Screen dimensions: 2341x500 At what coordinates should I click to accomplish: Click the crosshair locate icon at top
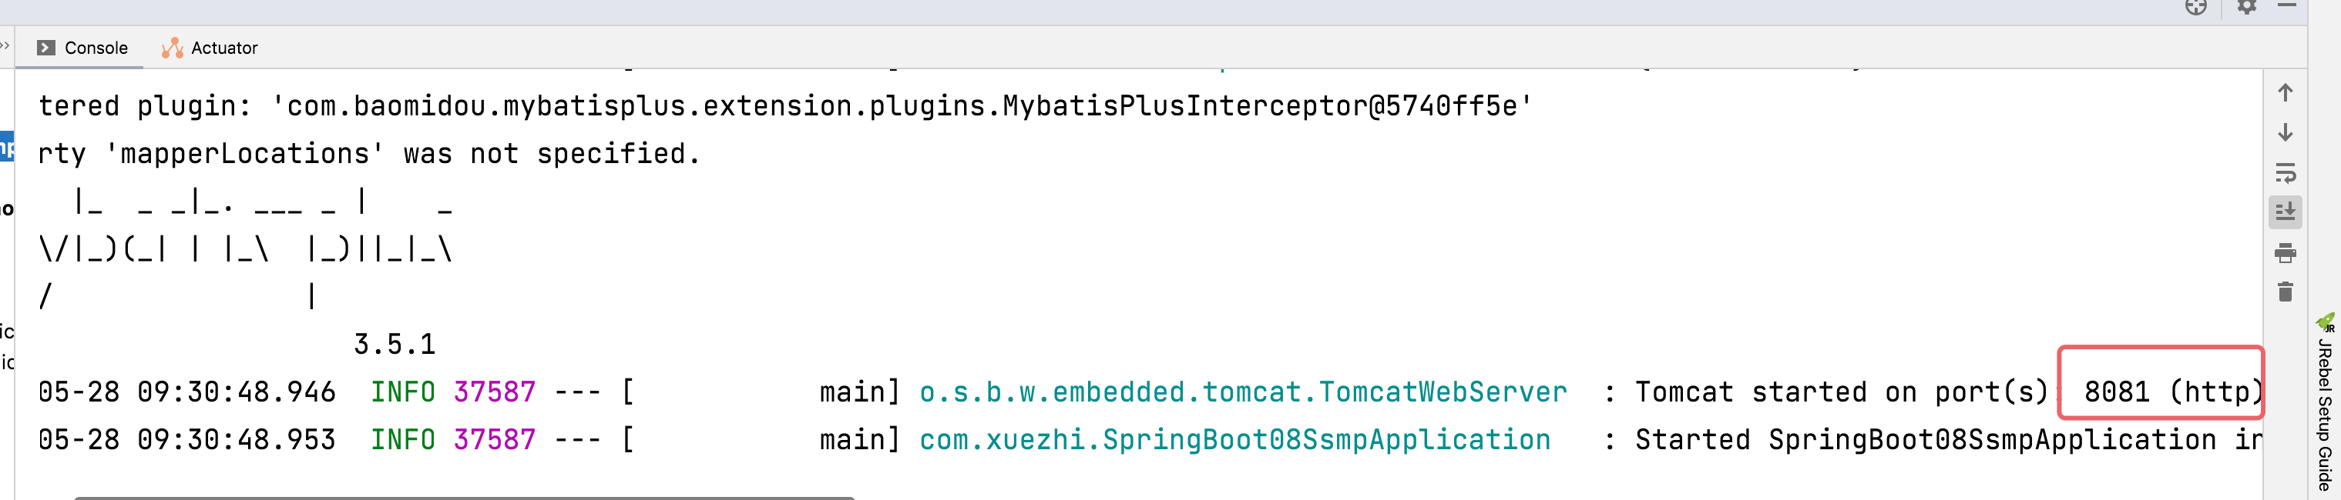click(2195, 7)
